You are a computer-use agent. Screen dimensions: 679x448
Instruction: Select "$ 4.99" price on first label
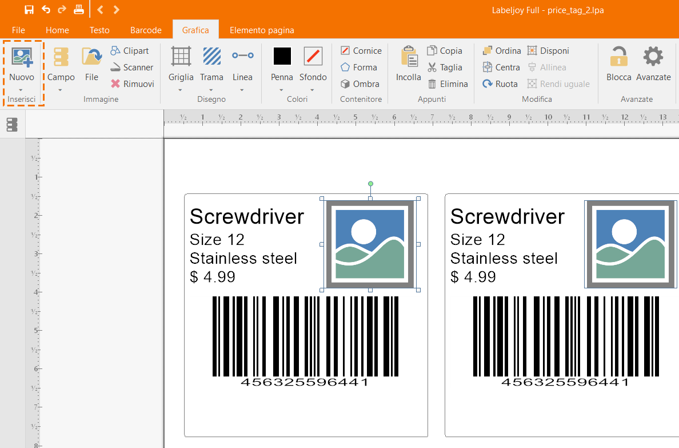pos(213,277)
